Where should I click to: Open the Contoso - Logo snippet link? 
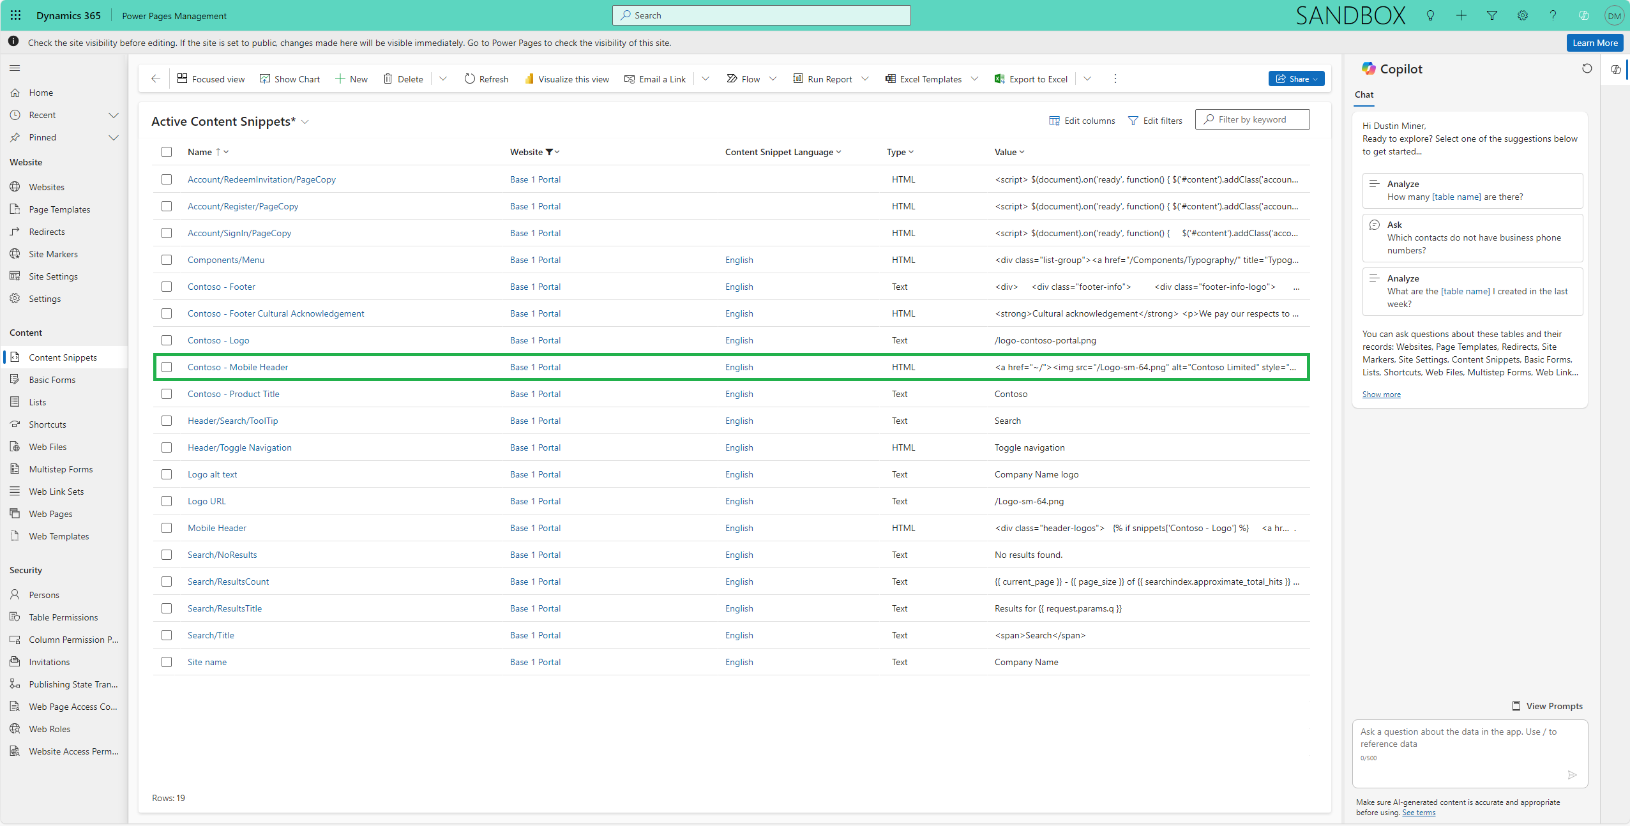[x=218, y=340]
